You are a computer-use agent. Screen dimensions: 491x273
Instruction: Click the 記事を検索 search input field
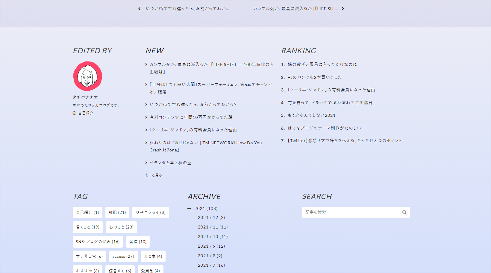344,212
